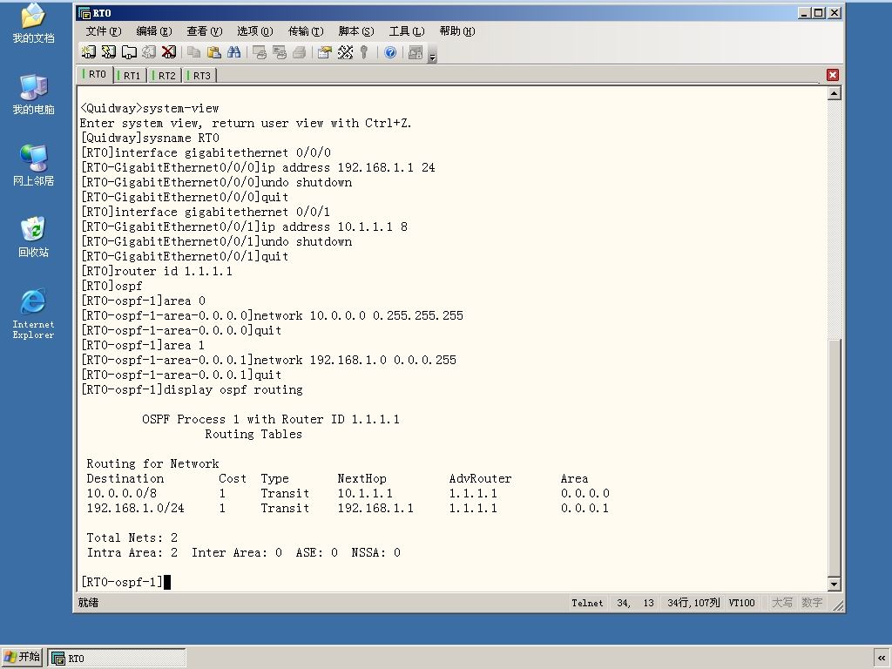Viewport: 892px width, 669px height.
Task: Click the vertical scrollbar thumb
Action: pyautogui.click(x=834, y=458)
